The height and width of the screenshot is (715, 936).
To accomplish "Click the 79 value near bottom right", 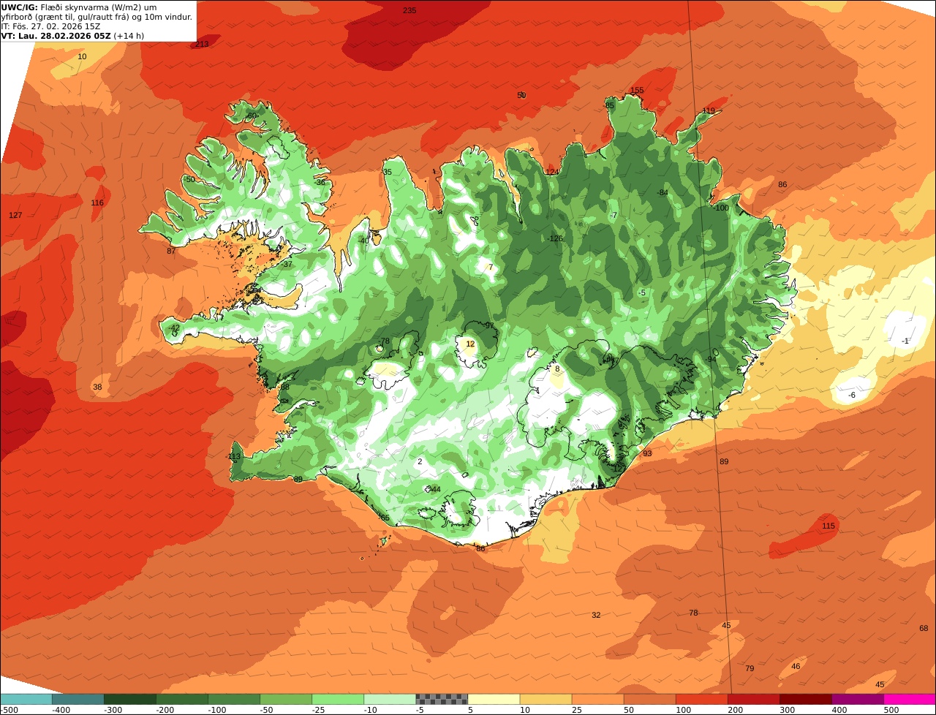I will pyautogui.click(x=750, y=669).
